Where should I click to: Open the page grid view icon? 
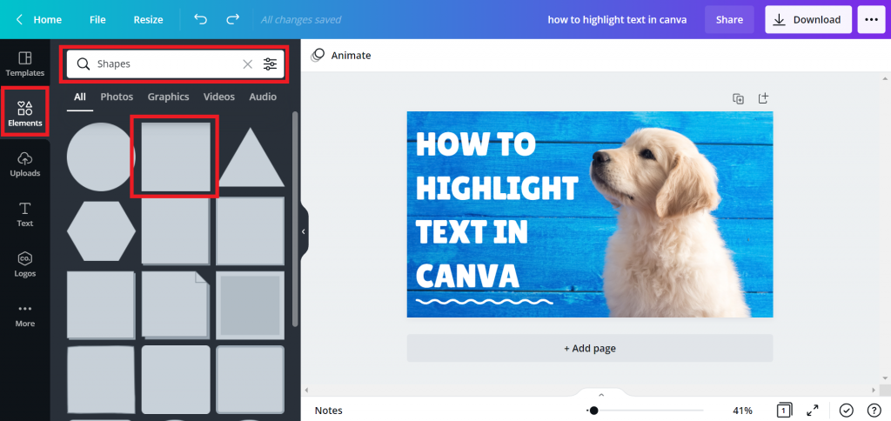(784, 410)
